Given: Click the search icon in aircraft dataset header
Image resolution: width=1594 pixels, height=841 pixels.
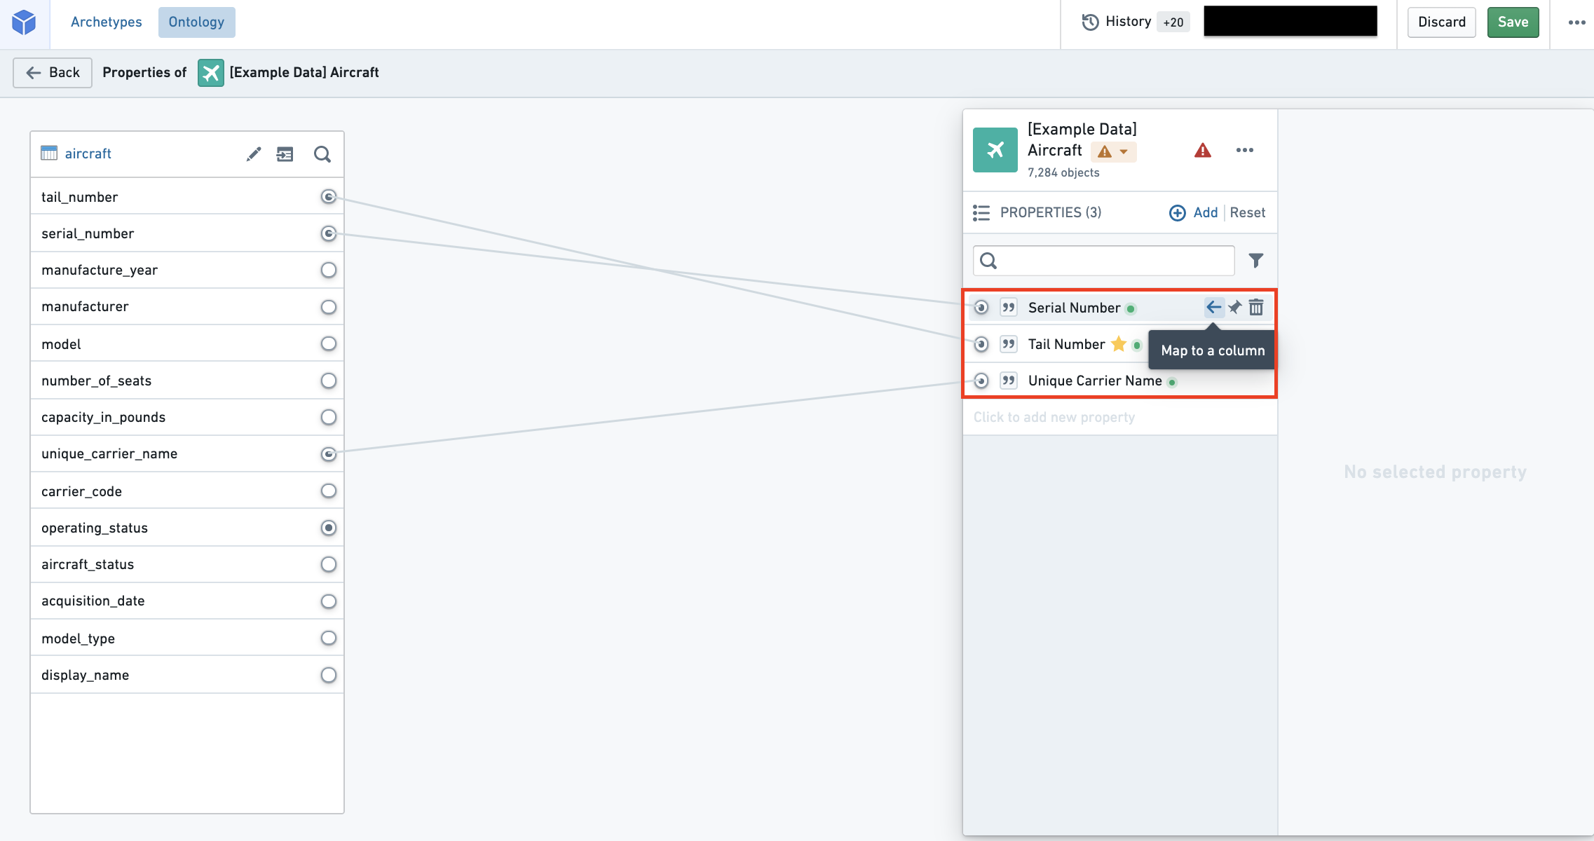Looking at the screenshot, I should tap(322, 154).
